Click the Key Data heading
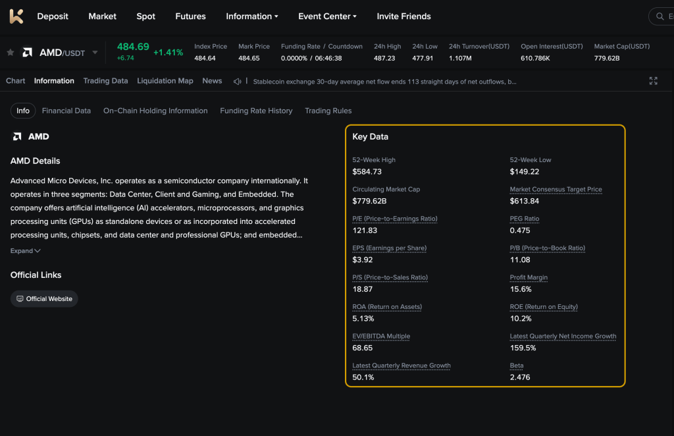The height and width of the screenshot is (436, 674). tap(370, 137)
